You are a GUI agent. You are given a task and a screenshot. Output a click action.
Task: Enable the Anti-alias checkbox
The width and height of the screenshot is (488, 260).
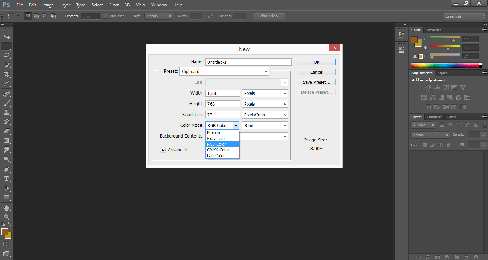point(106,16)
